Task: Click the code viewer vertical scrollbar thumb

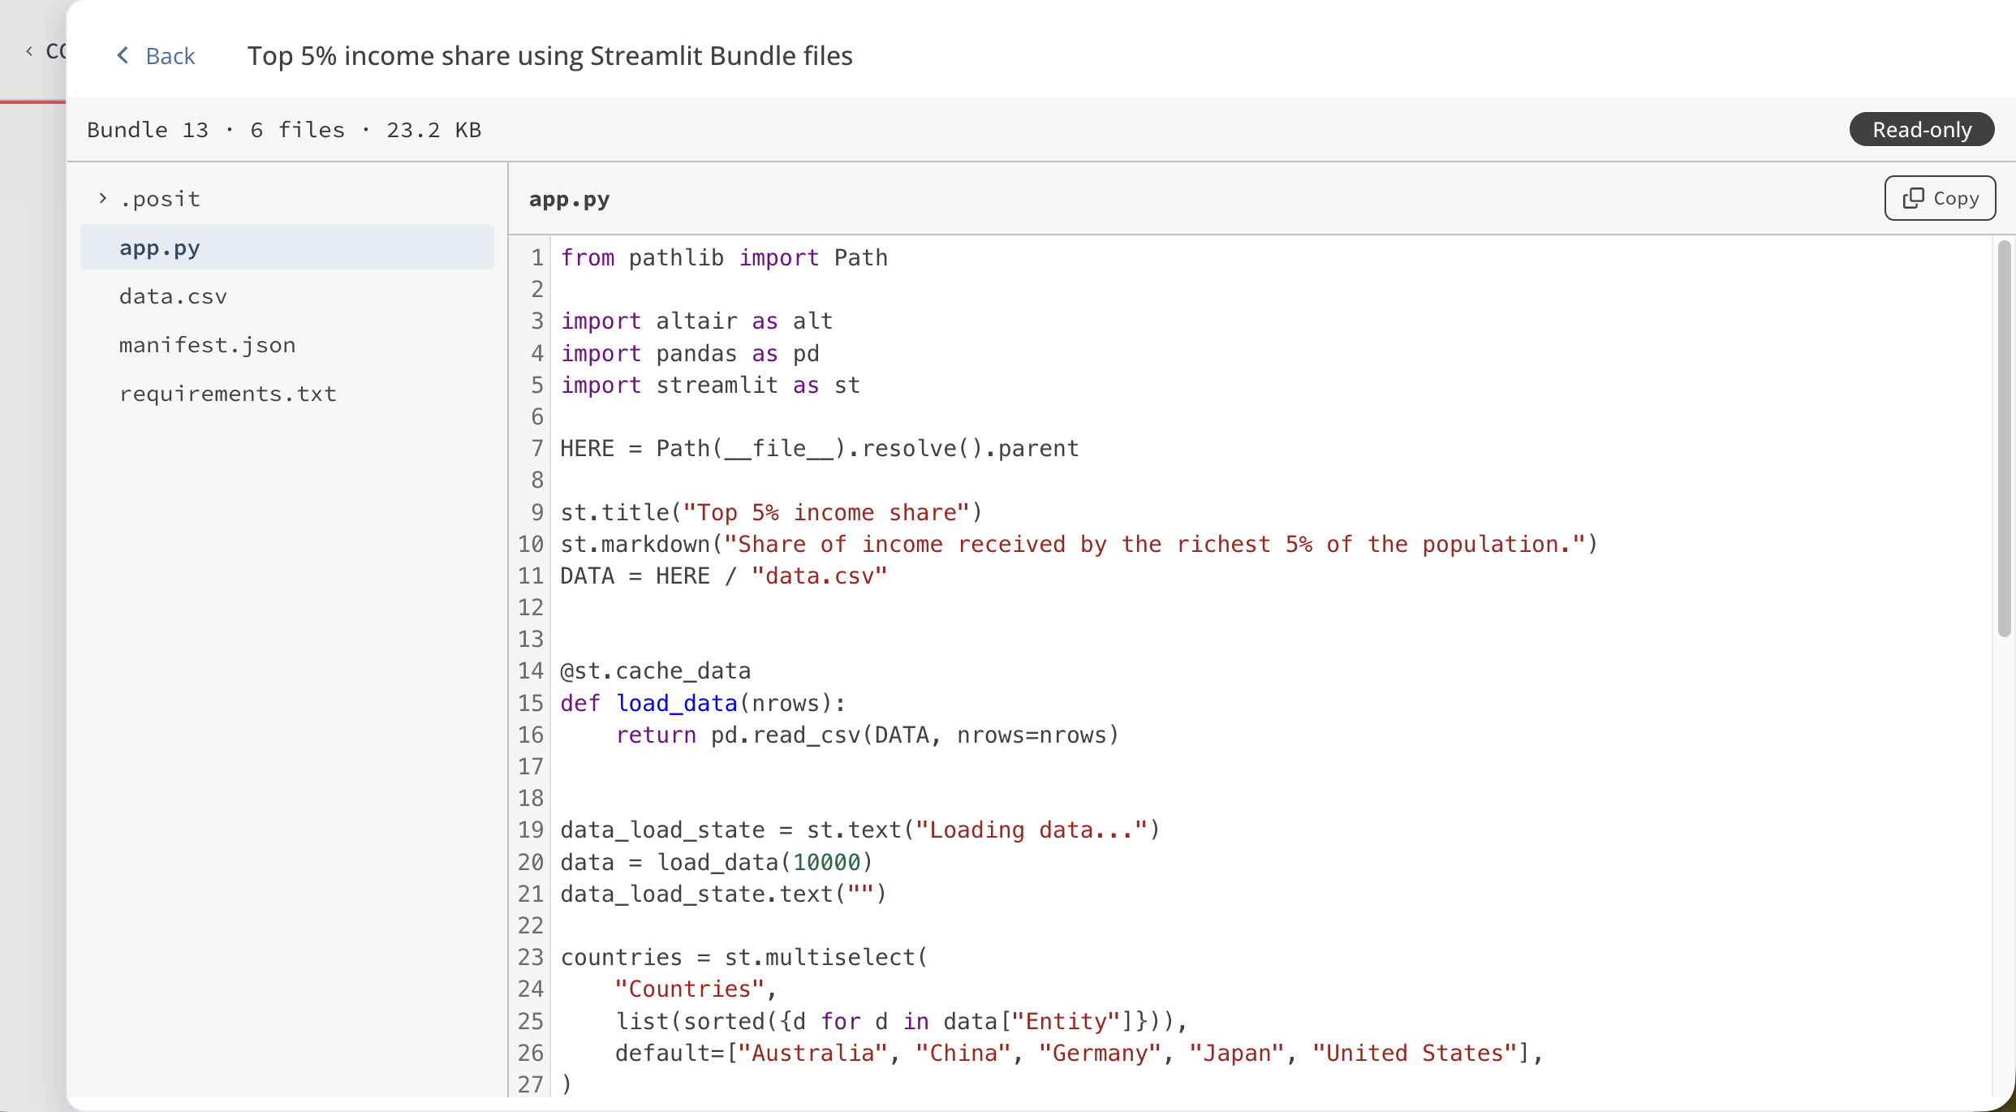Action: (x=2004, y=438)
